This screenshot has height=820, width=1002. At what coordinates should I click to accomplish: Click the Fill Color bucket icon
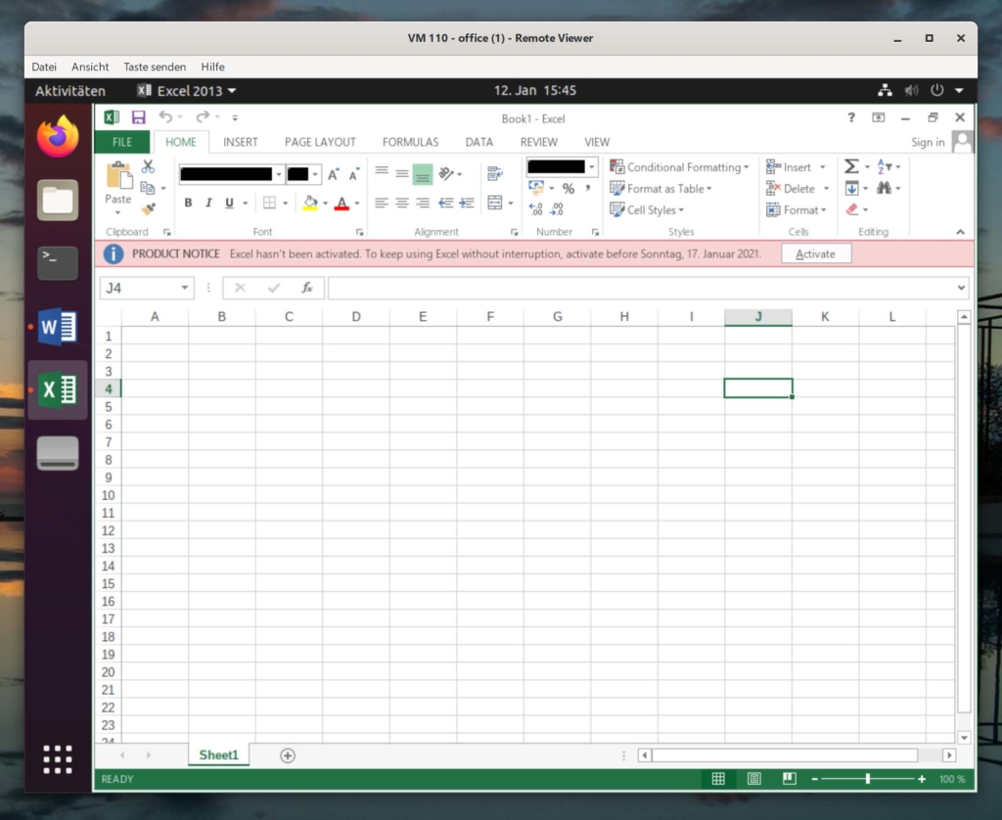pos(311,203)
